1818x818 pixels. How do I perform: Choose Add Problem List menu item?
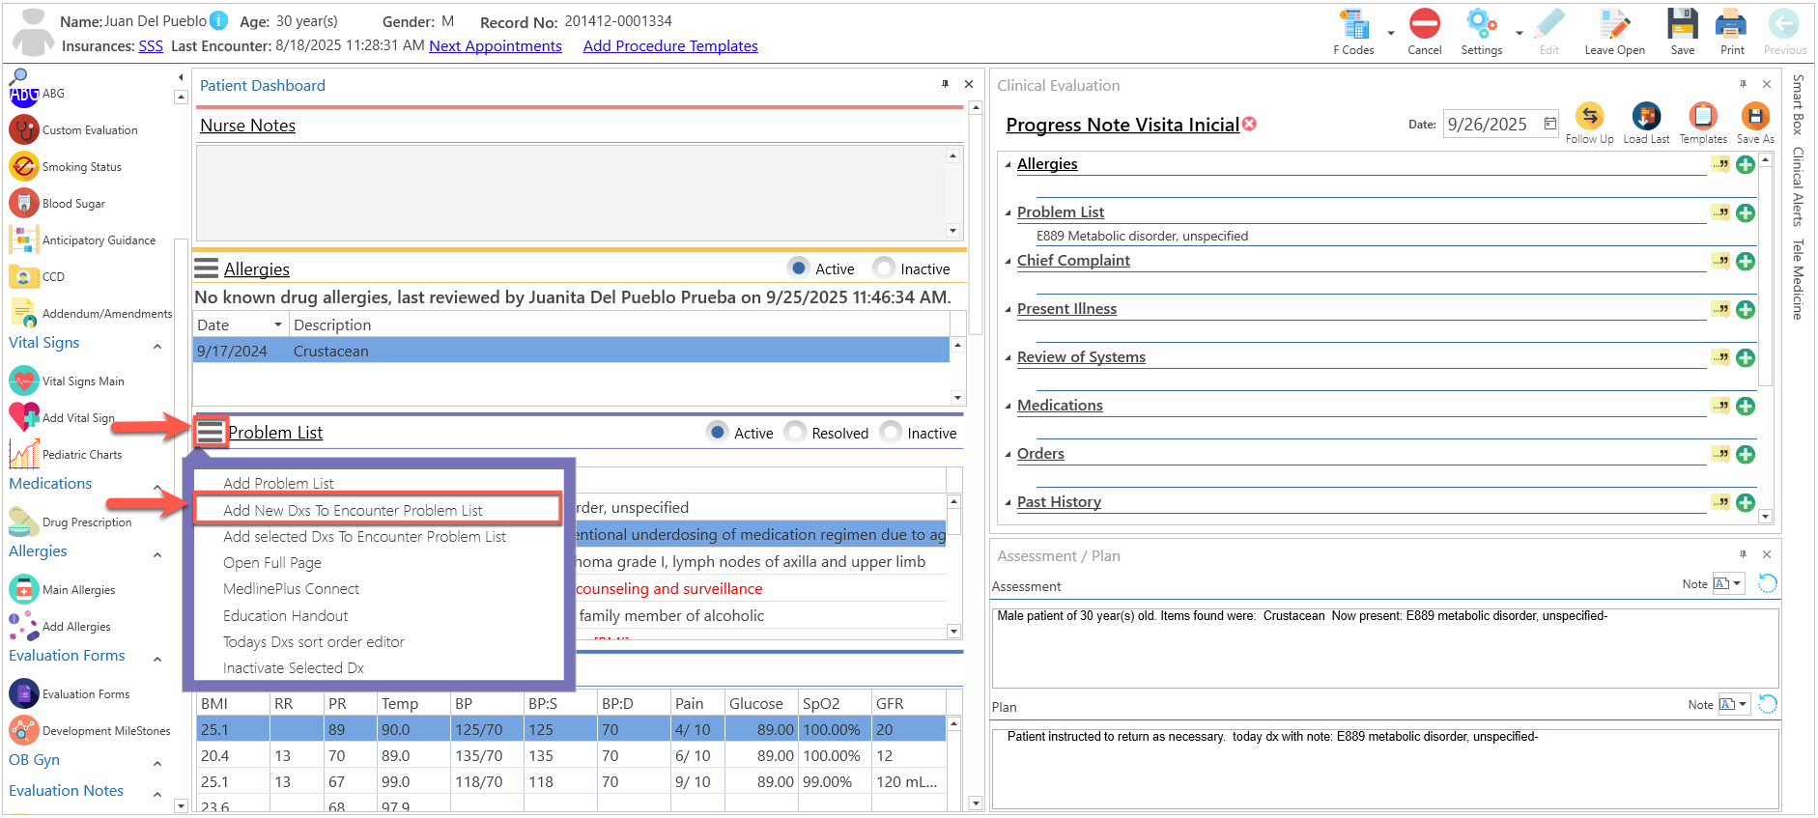click(278, 483)
